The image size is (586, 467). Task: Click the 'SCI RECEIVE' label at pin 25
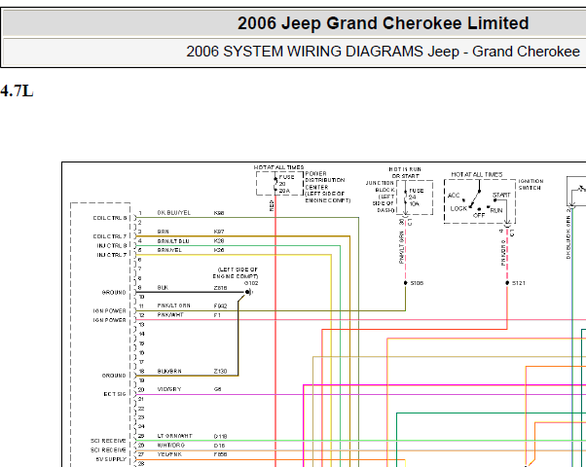[108, 441]
